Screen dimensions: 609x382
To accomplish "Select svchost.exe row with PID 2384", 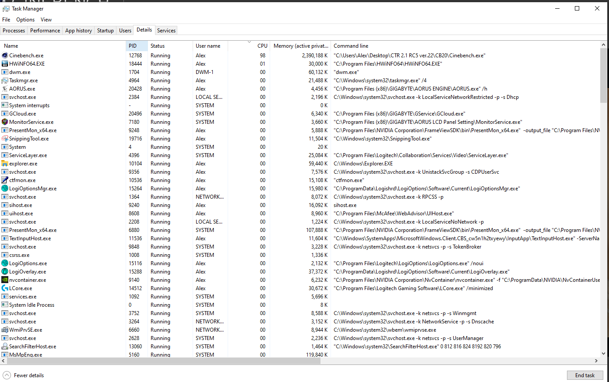I will (x=300, y=97).
